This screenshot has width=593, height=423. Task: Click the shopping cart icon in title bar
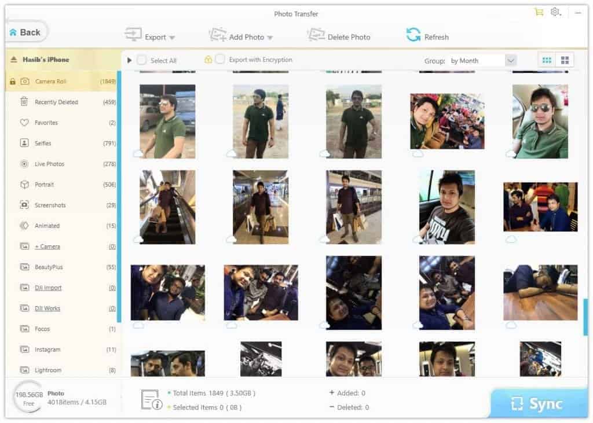[x=539, y=12]
